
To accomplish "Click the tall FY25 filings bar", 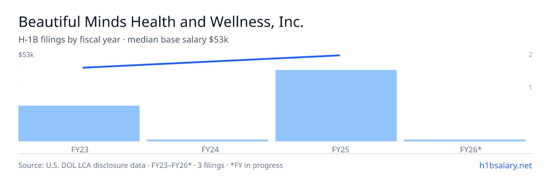I will click(x=336, y=106).
